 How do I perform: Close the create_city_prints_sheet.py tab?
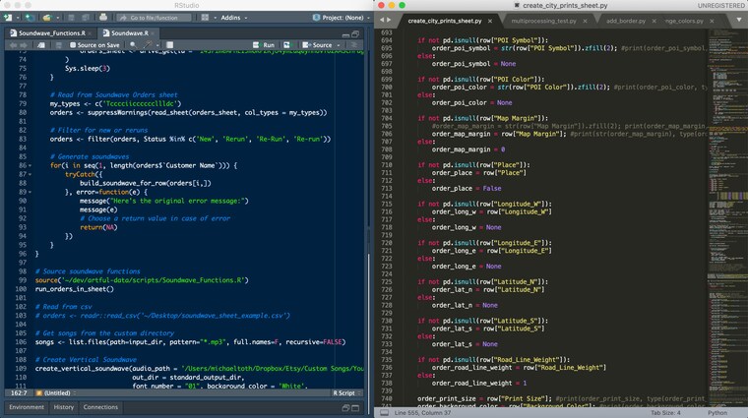pos(490,21)
